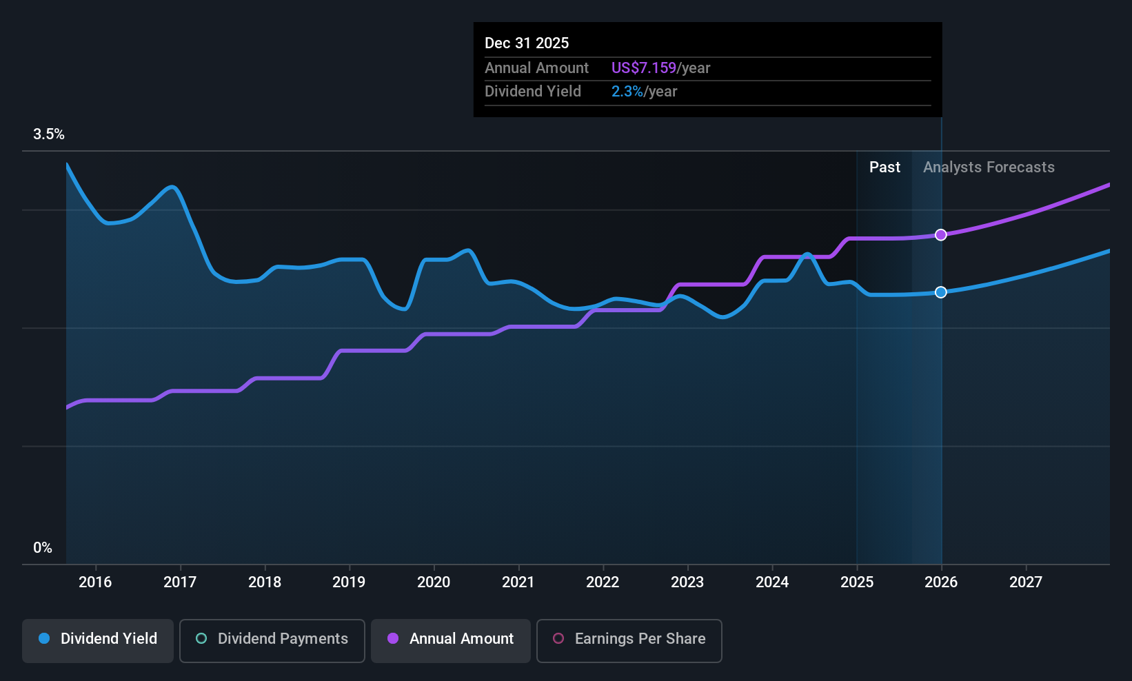Click the 0% y-axis label
1132x681 pixels.
[x=43, y=548]
